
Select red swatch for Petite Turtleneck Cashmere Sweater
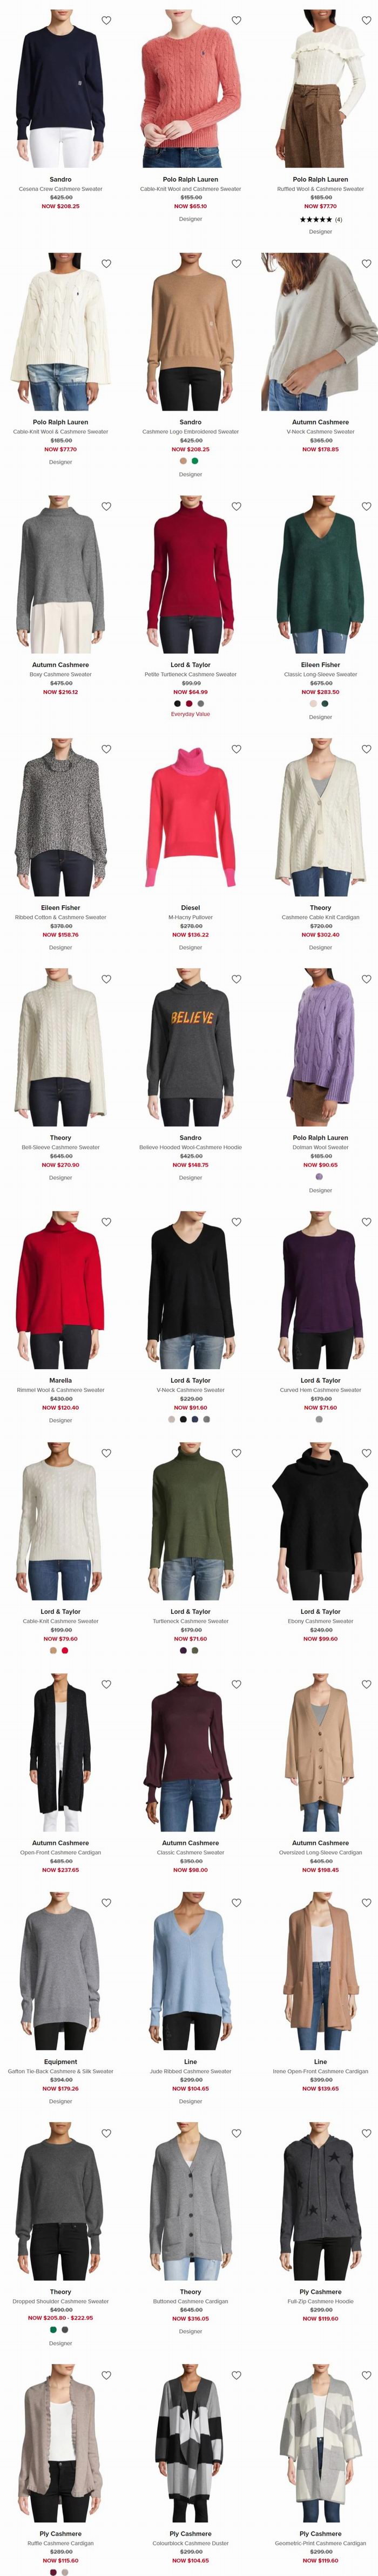click(x=190, y=703)
